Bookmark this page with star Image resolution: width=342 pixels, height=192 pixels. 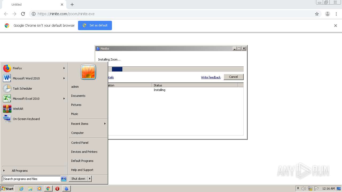[317, 14]
